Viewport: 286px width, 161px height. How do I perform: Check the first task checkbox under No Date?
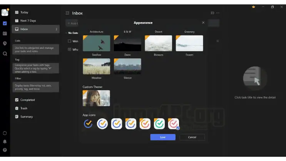[70, 41]
